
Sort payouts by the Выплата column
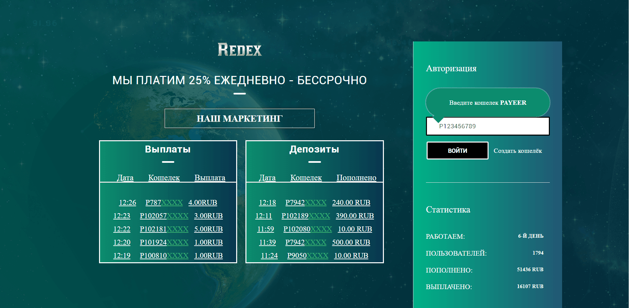click(210, 177)
